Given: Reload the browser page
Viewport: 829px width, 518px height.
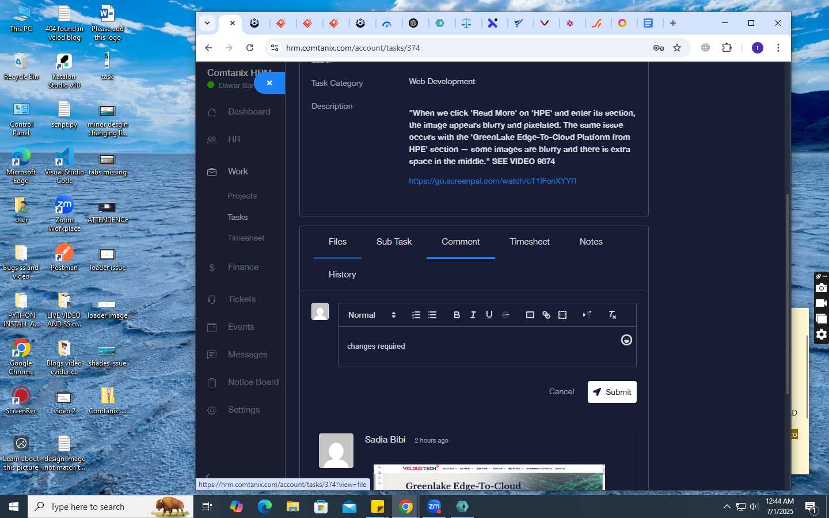Looking at the screenshot, I should tap(250, 48).
